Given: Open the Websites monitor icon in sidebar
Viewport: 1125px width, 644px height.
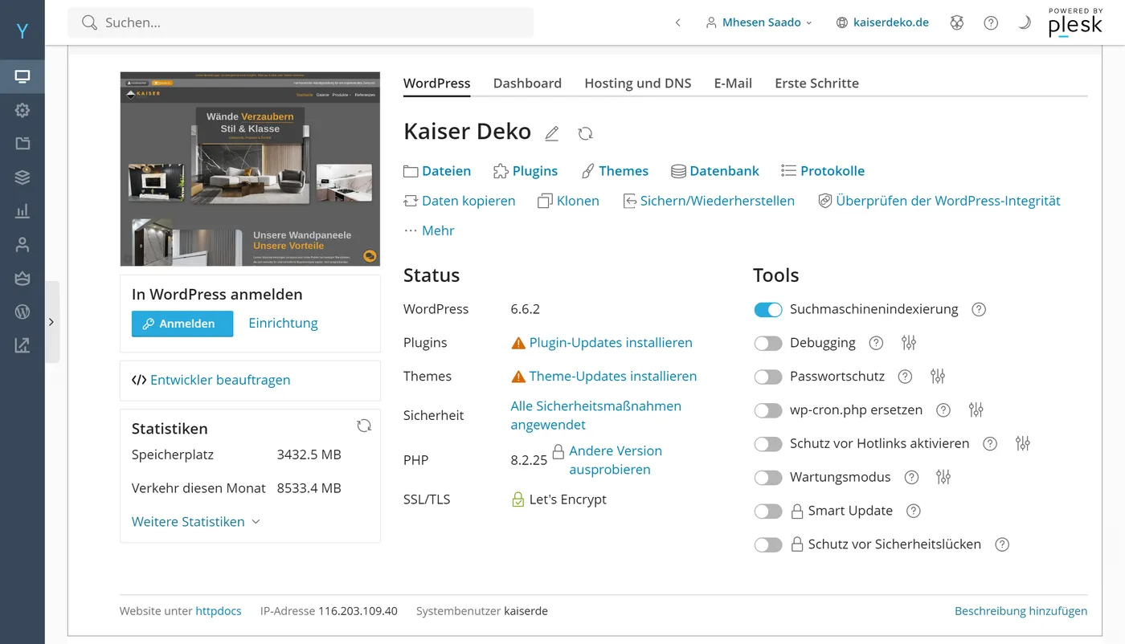Looking at the screenshot, I should [x=22, y=77].
